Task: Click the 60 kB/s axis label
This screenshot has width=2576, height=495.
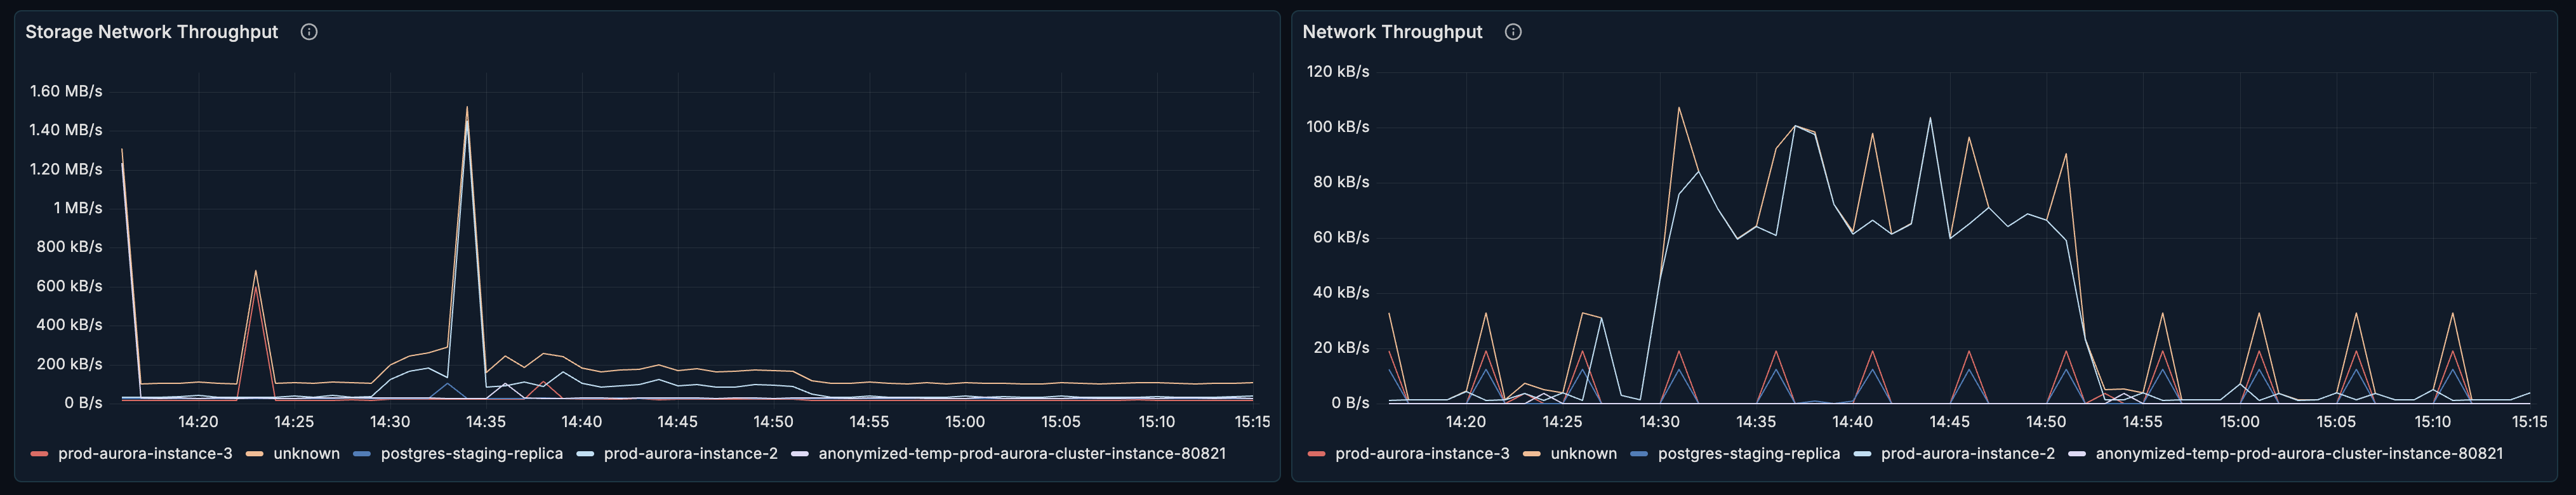Action: (x=1341, y=237)
